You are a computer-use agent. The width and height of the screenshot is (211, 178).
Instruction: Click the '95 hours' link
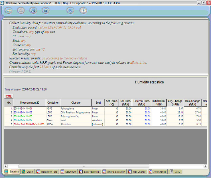45,67
